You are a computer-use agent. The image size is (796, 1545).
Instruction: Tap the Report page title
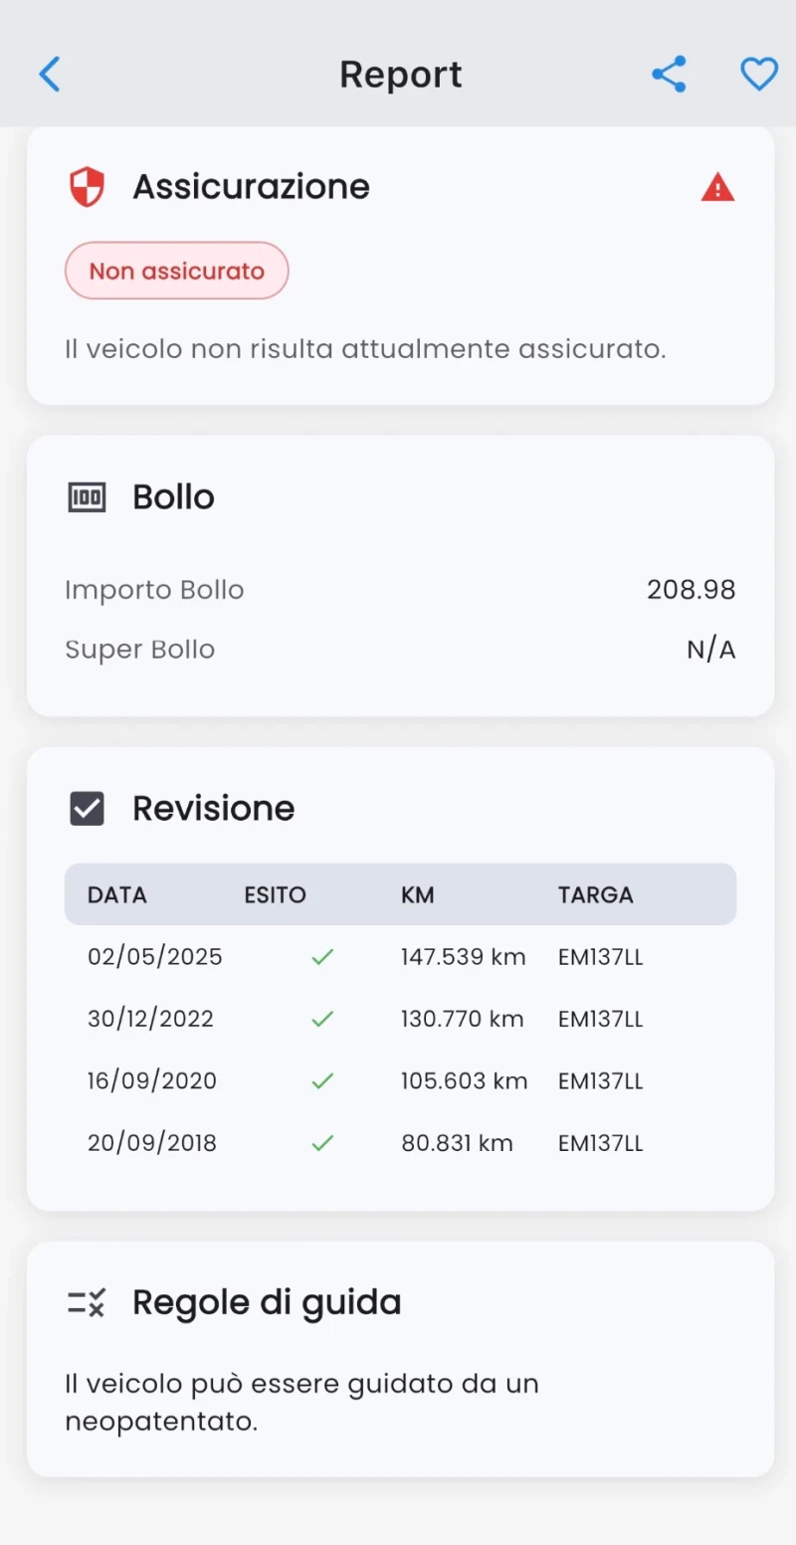pyautogui.click(x=401, y=75)
